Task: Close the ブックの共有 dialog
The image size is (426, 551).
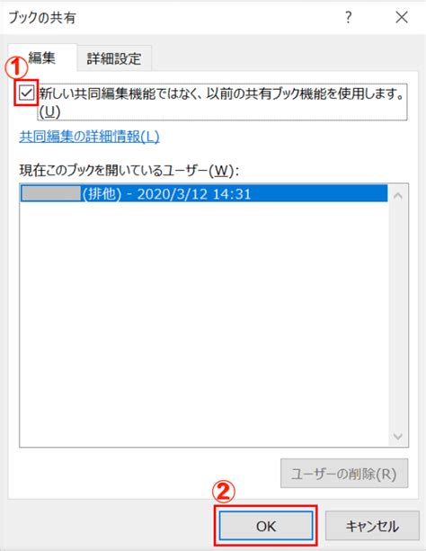Action: coord(402,17)
